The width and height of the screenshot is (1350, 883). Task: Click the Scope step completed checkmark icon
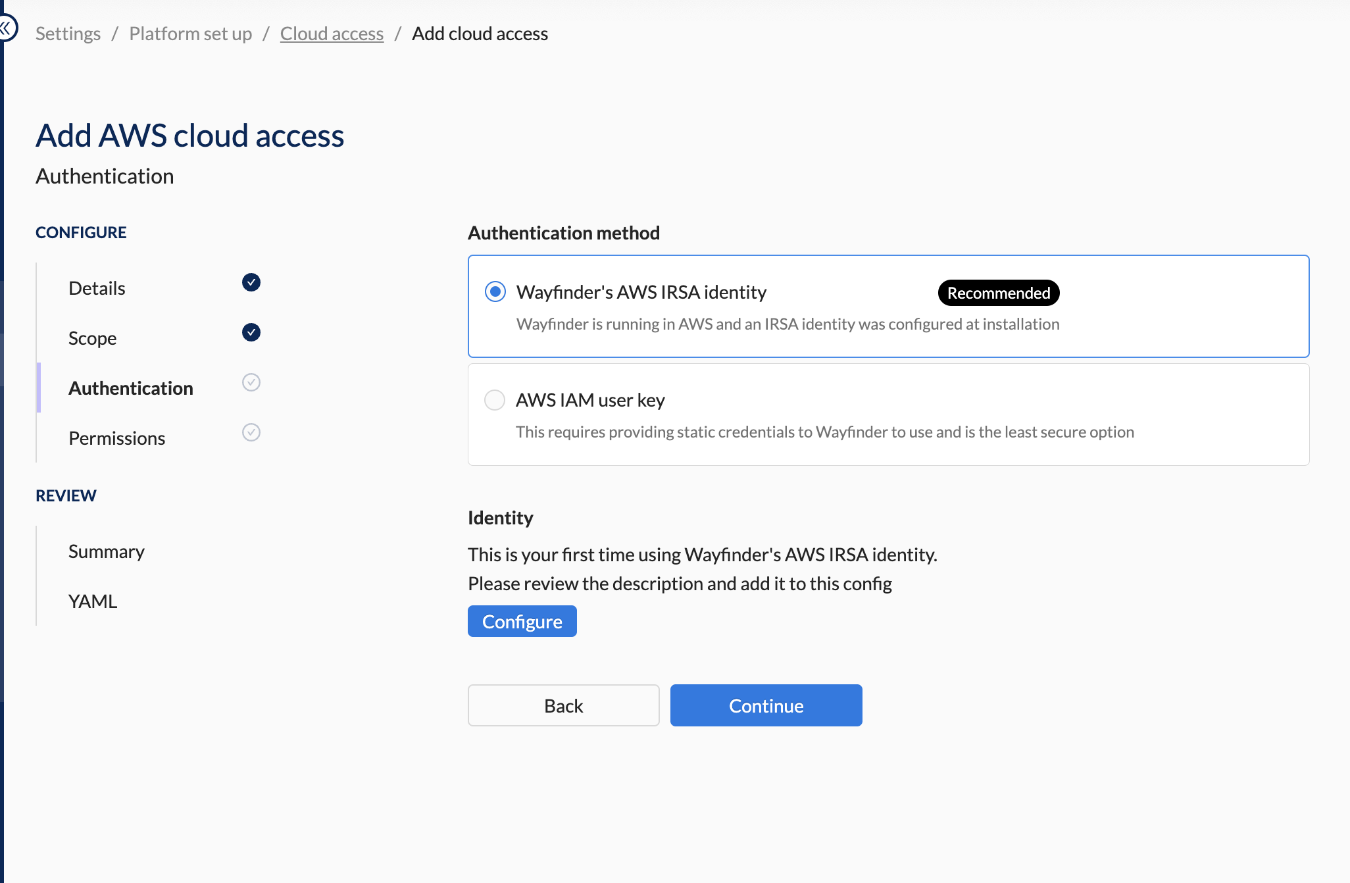point(251,332)
